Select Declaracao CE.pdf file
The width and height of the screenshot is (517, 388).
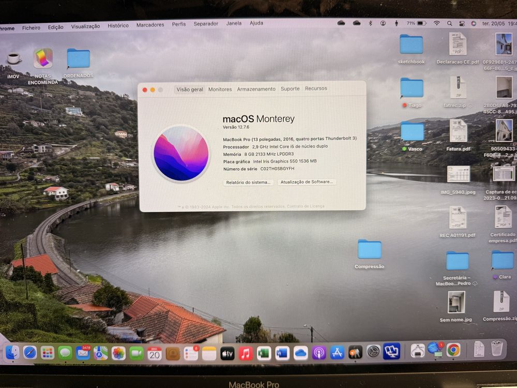pyautogui.click(x=458, y=48)
